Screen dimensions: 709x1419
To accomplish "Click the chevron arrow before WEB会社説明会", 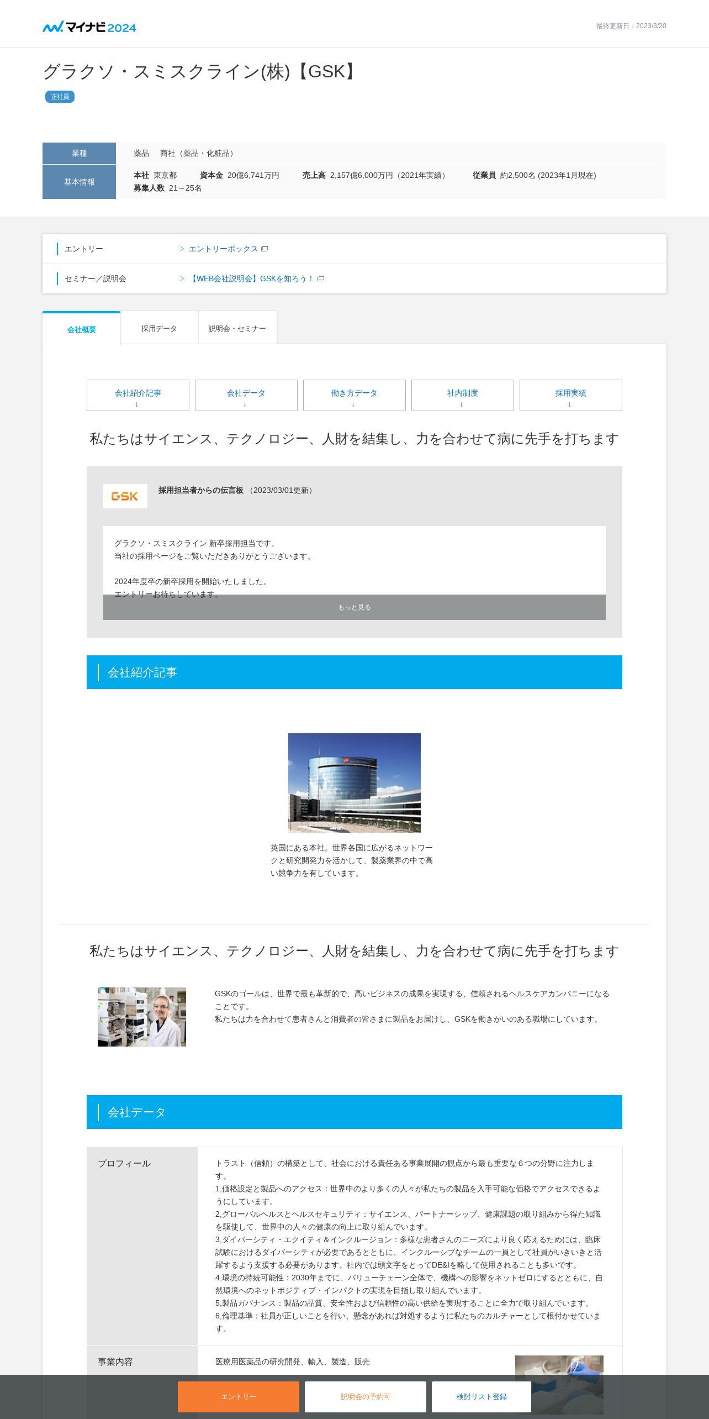I will 182,278.
